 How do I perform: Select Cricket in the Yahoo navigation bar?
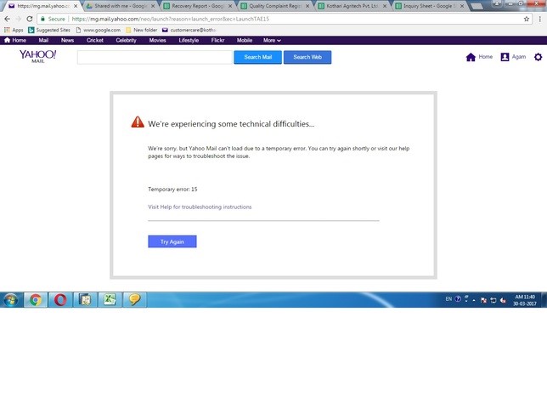click(95, 40)
